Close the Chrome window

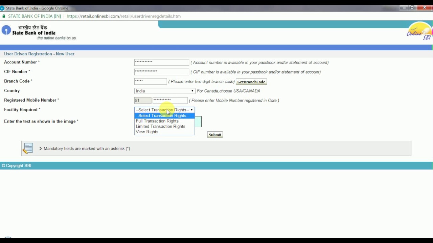425,8
